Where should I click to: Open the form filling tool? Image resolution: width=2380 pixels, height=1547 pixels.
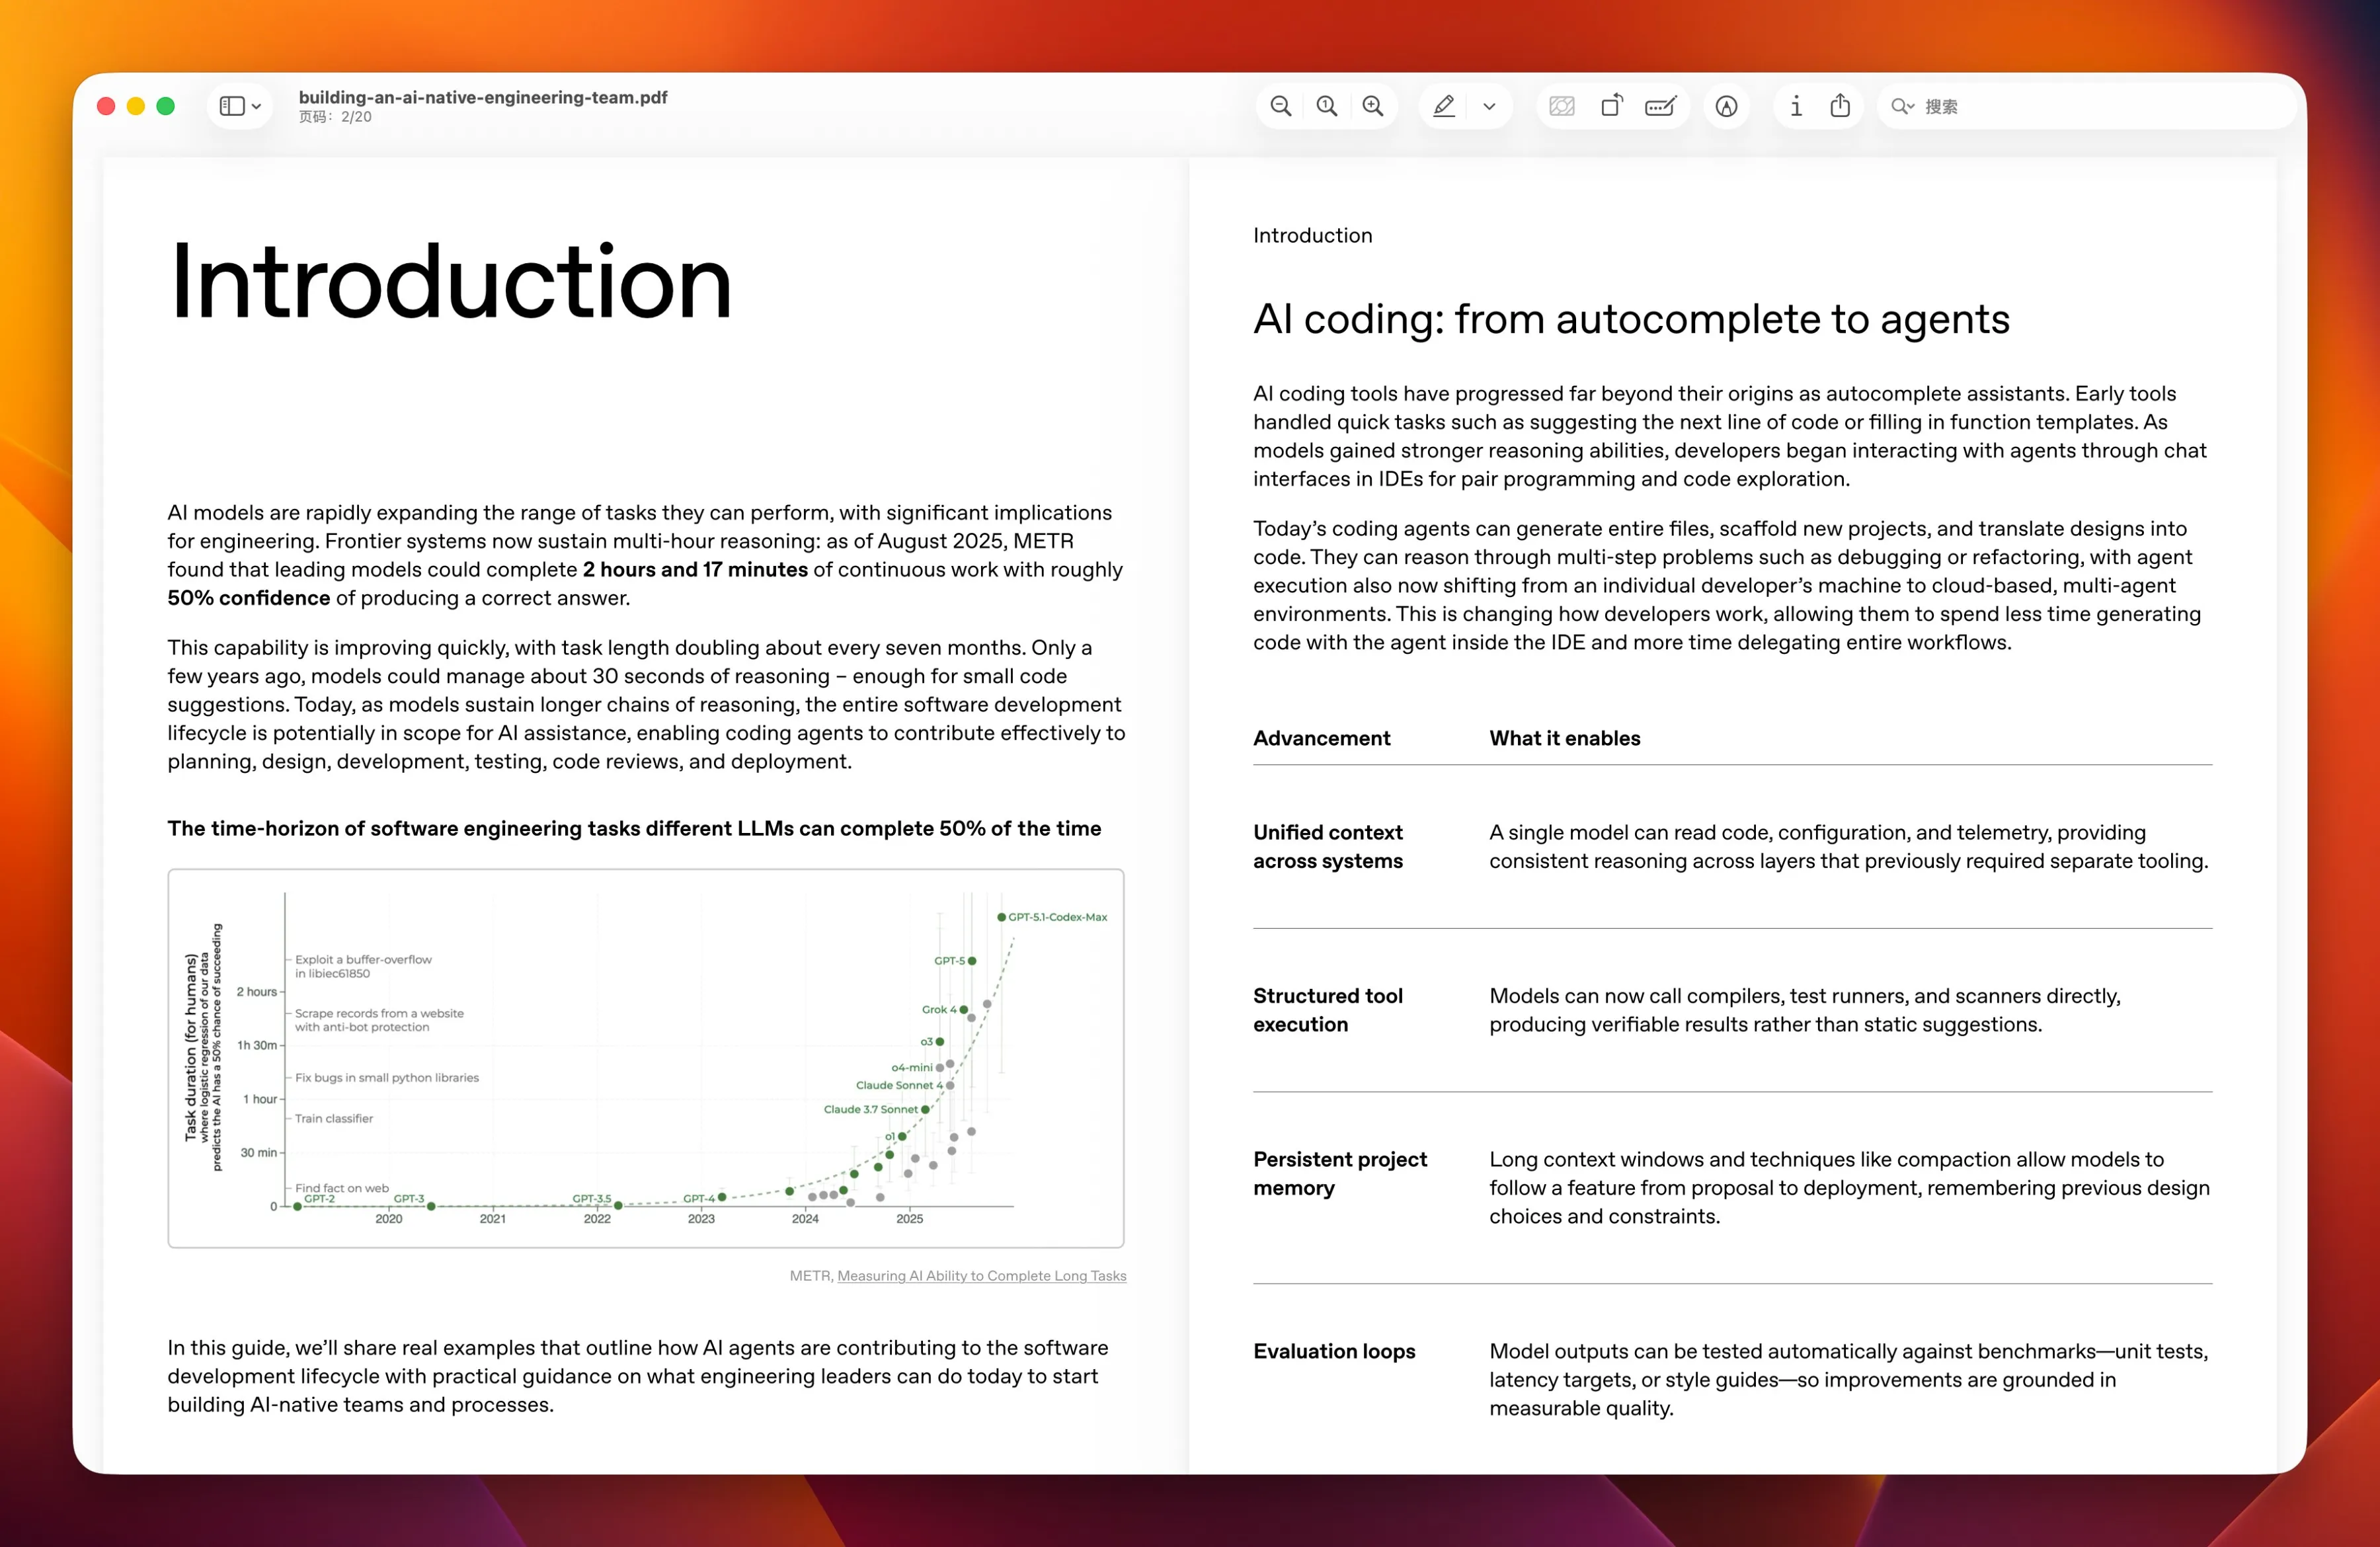pos(1660,106)
